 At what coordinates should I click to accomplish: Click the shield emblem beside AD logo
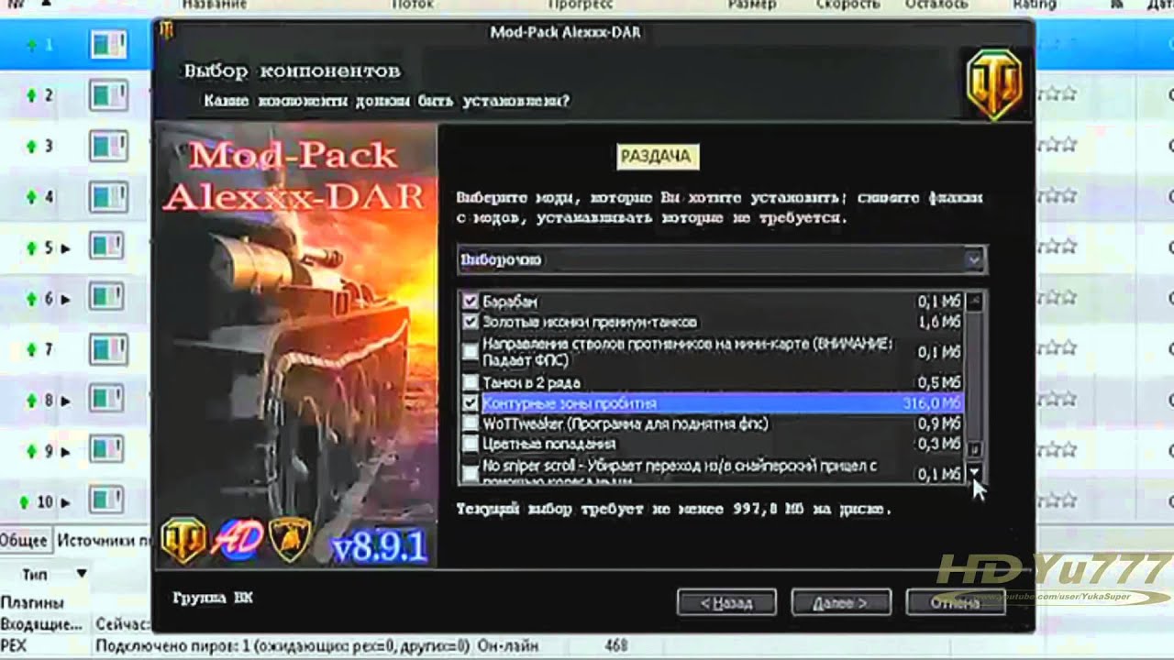(290, 540)
